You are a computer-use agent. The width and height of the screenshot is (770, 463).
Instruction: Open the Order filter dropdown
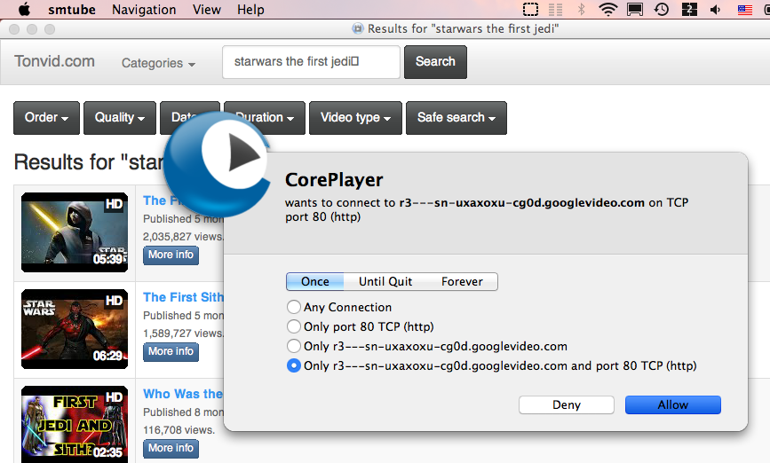click(46, 118)
